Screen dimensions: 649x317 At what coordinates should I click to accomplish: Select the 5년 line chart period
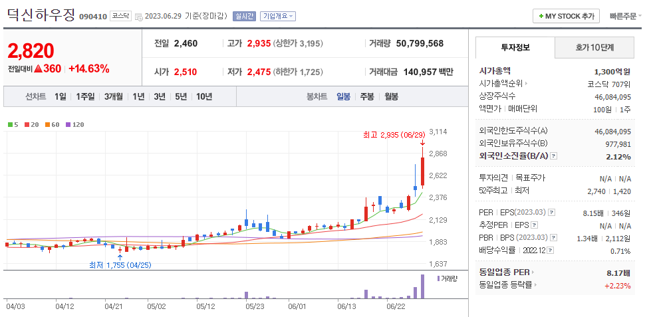click(x=181, y=96)
